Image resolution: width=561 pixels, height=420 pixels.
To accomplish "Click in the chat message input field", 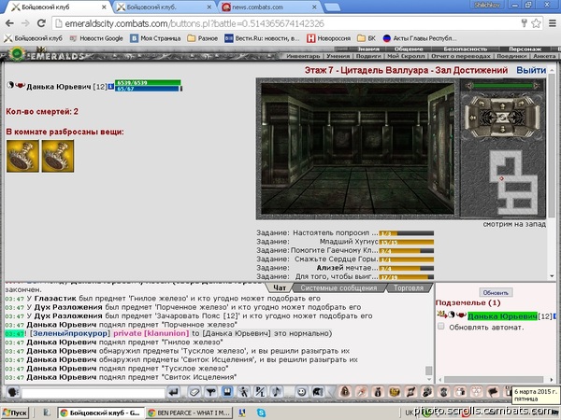I will point(93,393).
